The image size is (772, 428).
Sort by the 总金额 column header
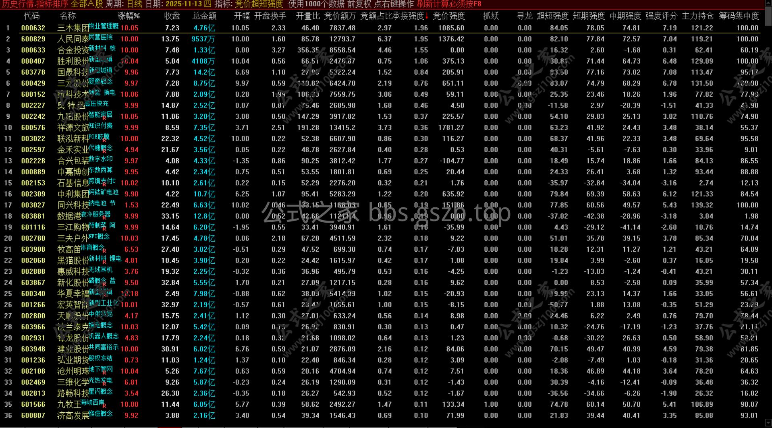[x=204, y=16]
